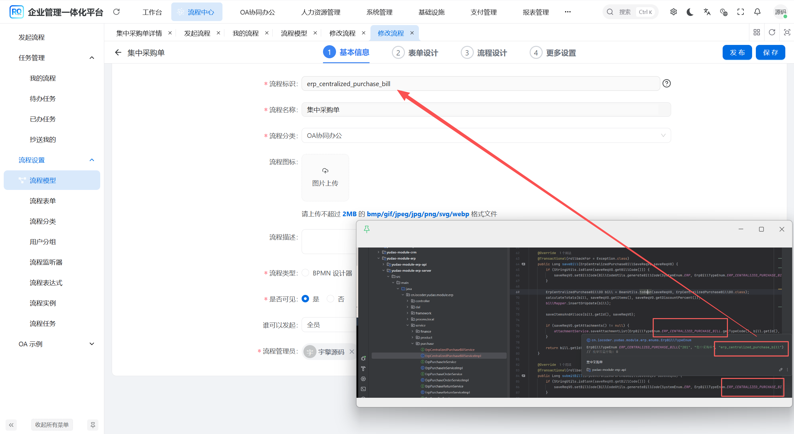Click the pin icon in popup window
794x434 pixels.
point(367,229)
